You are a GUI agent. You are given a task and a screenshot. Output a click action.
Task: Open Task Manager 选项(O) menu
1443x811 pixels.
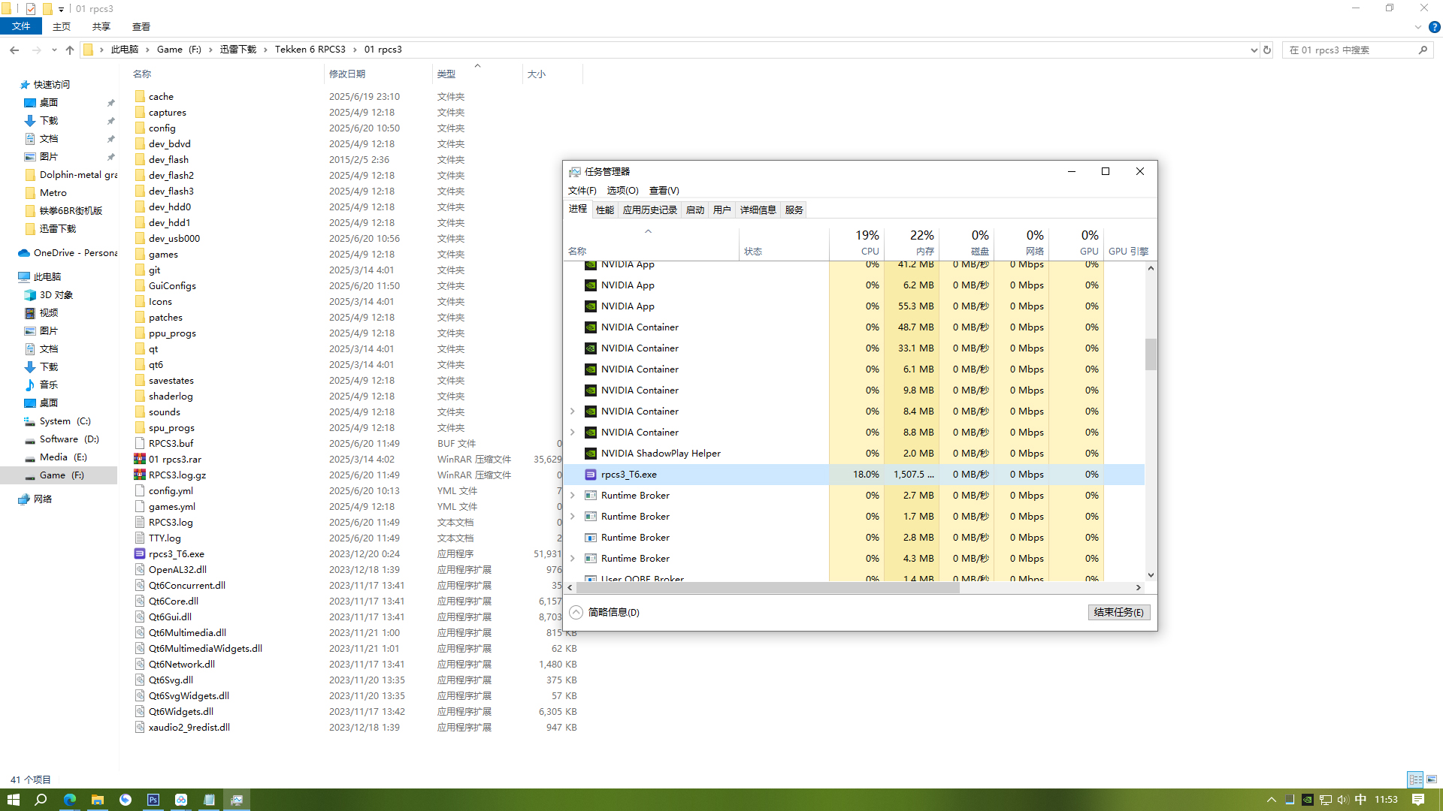pos(622,190)
